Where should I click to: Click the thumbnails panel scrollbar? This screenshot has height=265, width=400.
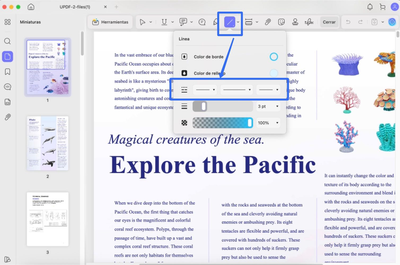82,43
